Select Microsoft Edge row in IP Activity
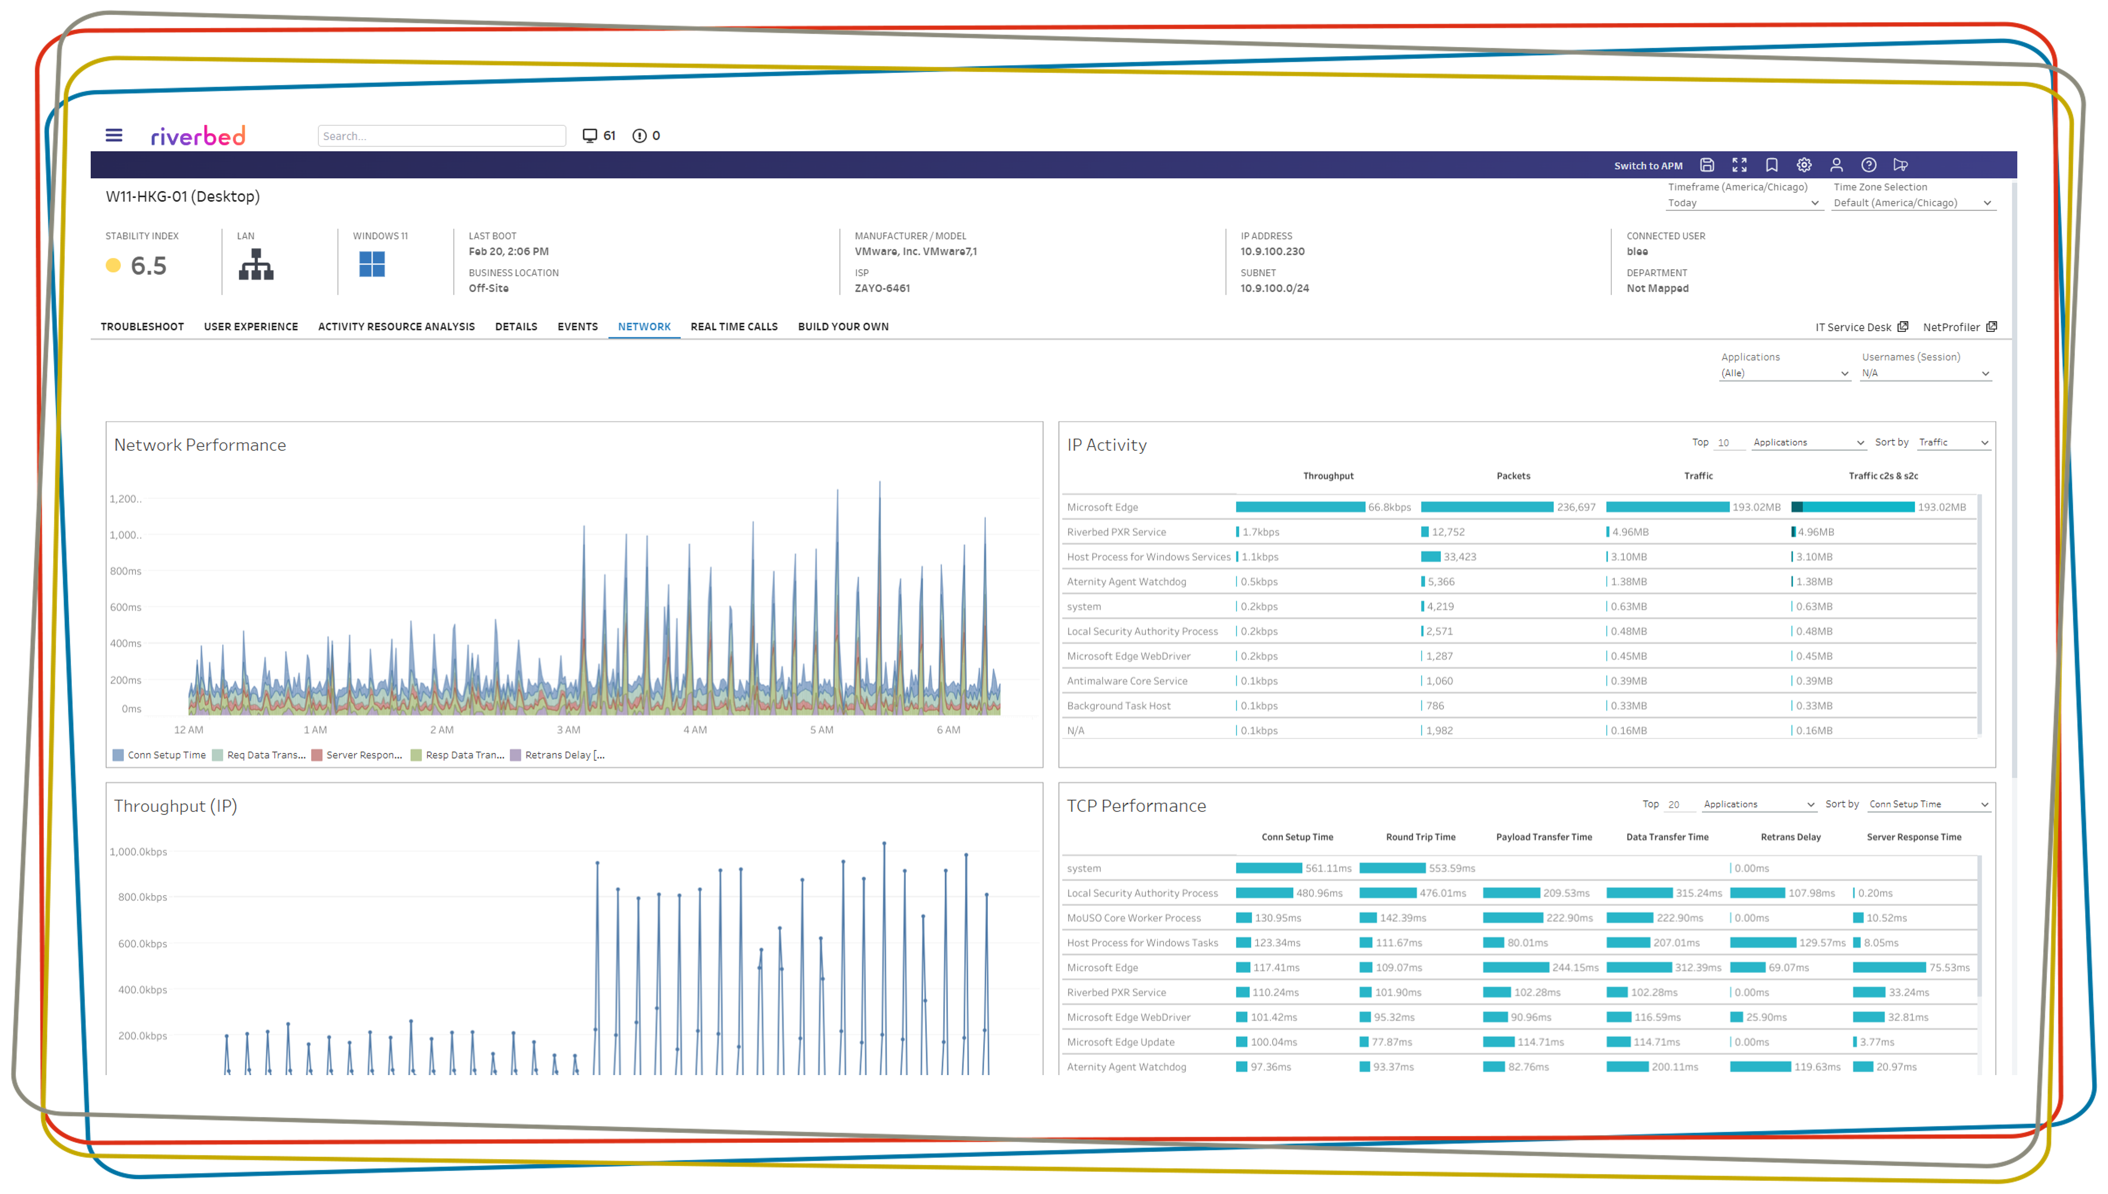This screenshot has height=1194, width=2108. click(1519, 507)
